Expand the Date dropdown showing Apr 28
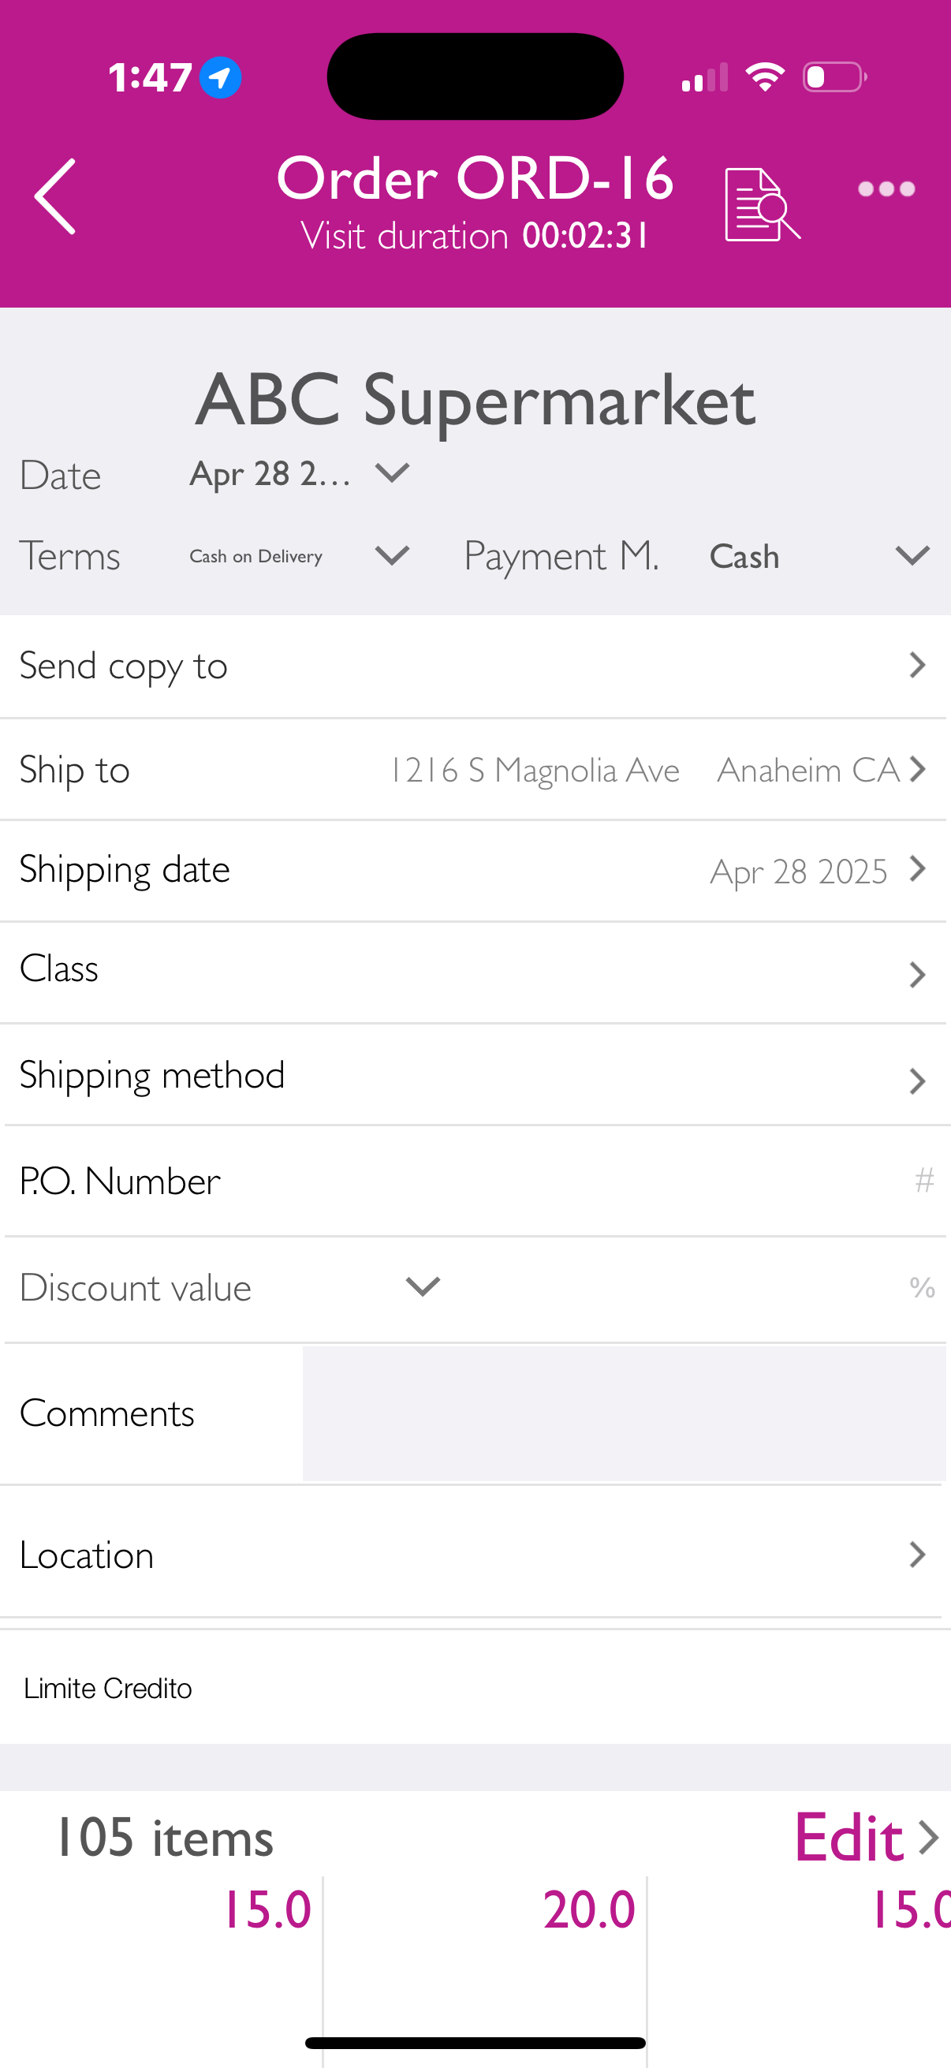The width and height of the screenshot is (951, 2068). click(300, 474)
